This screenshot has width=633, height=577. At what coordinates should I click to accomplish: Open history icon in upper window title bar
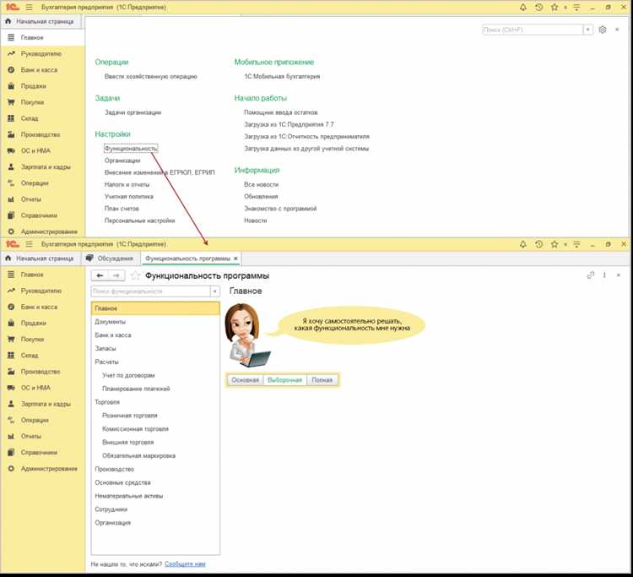538,8
